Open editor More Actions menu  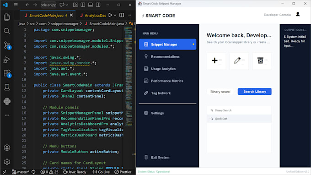pyautogui.click(x=129, y=15)
